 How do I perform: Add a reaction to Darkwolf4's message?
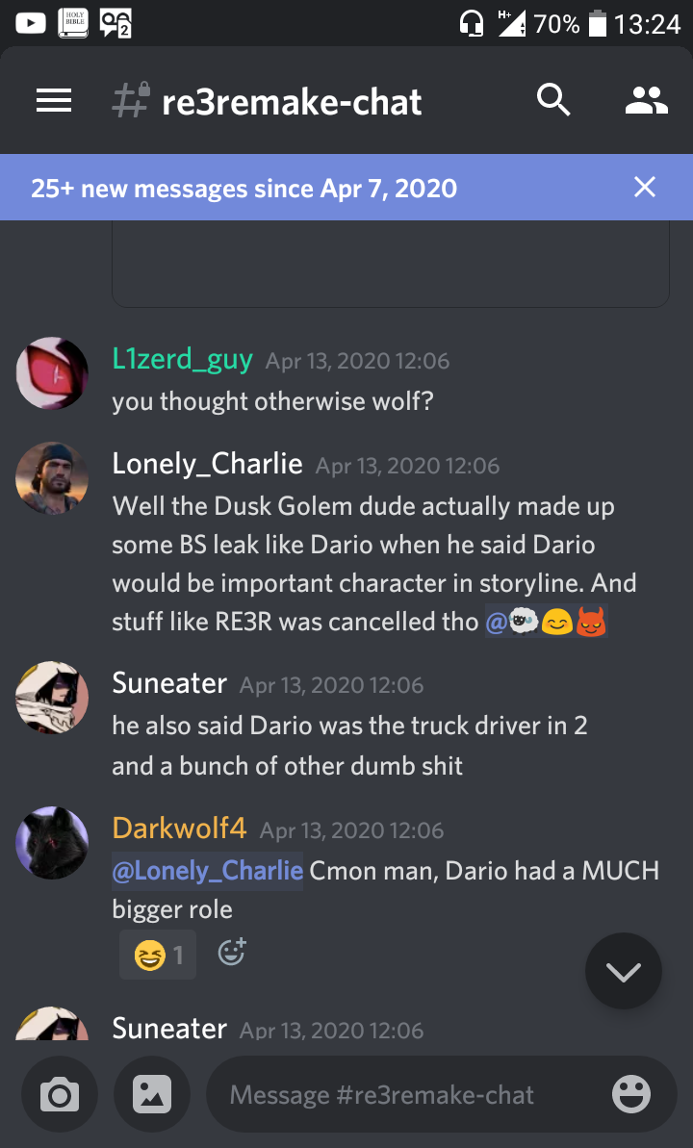(232, 953)
